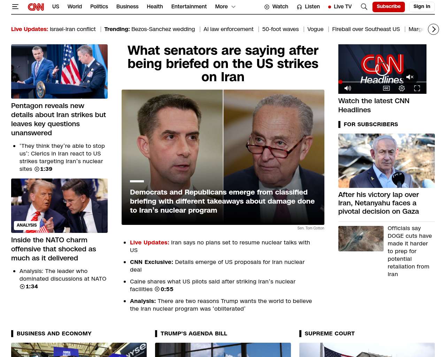Open the search magnifier icon
446x357 pixels.
[x=364, y=7]
